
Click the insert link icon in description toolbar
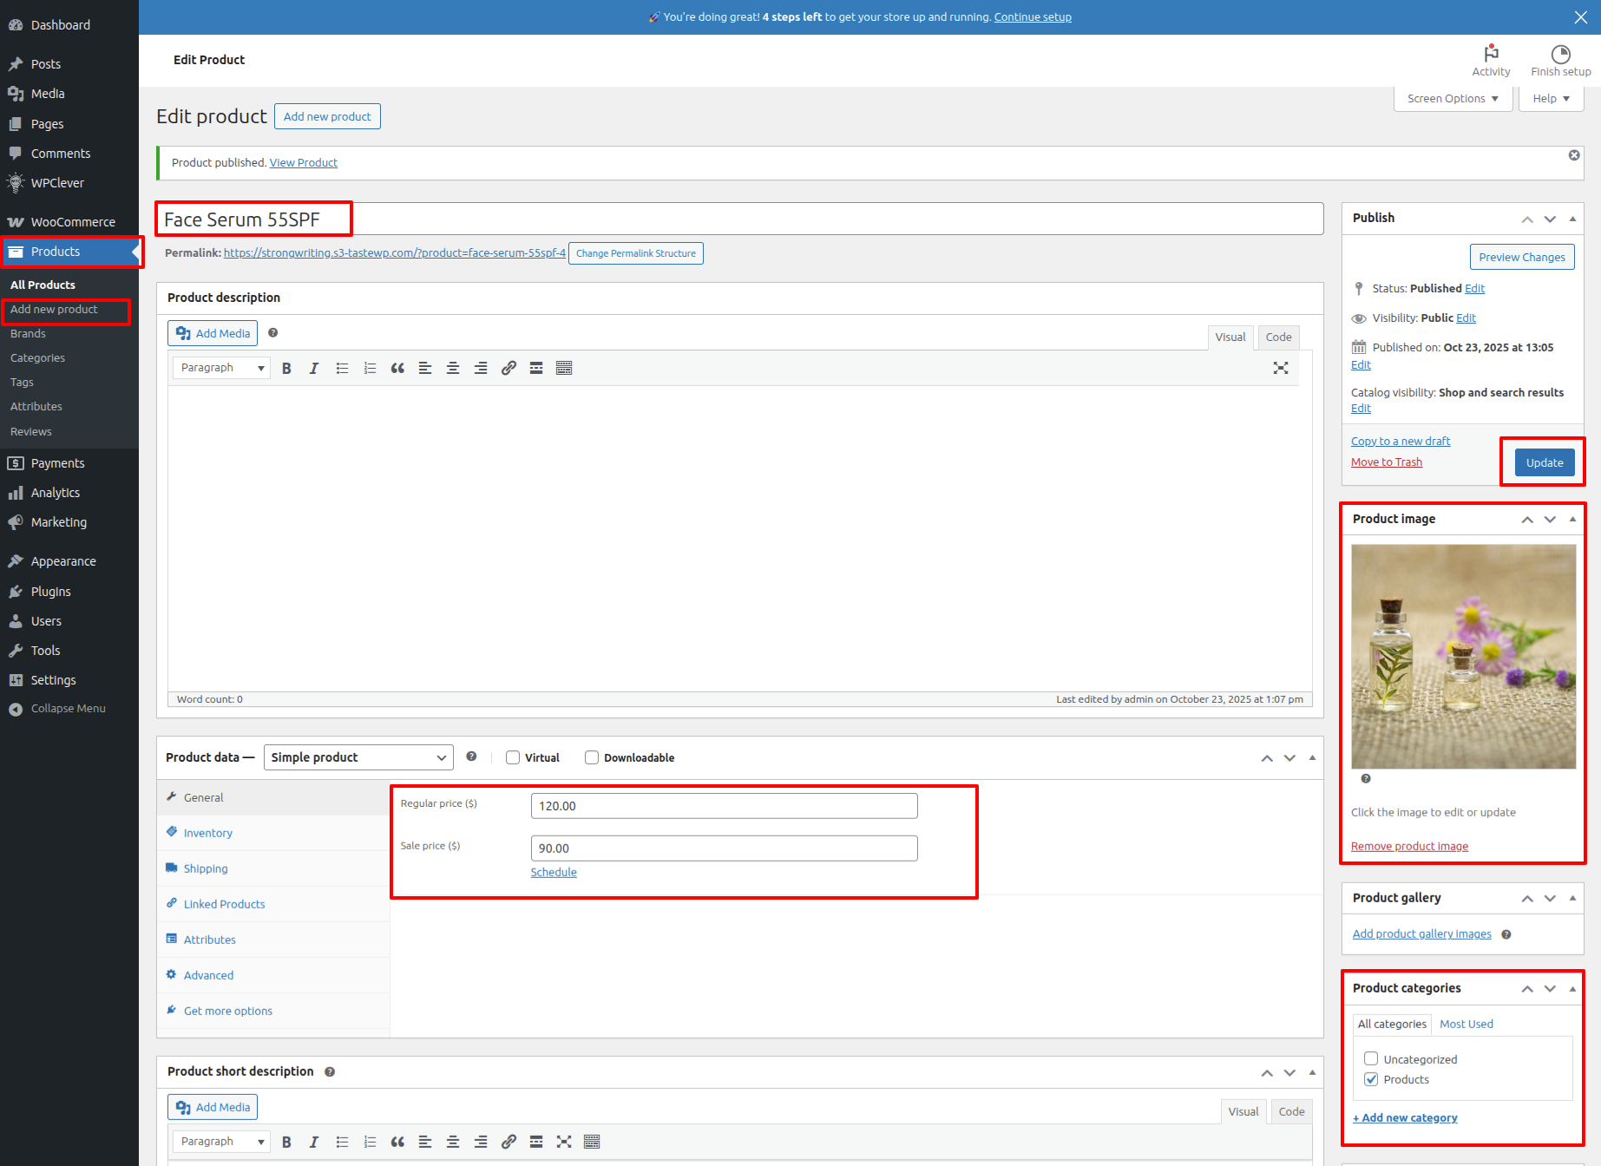pyautogui.click(x=509, y=369)
